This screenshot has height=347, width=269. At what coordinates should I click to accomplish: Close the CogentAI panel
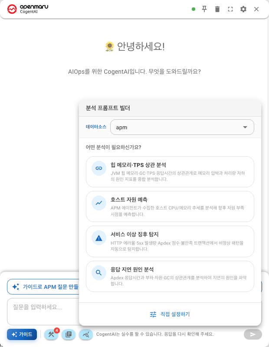coord(256,9)
